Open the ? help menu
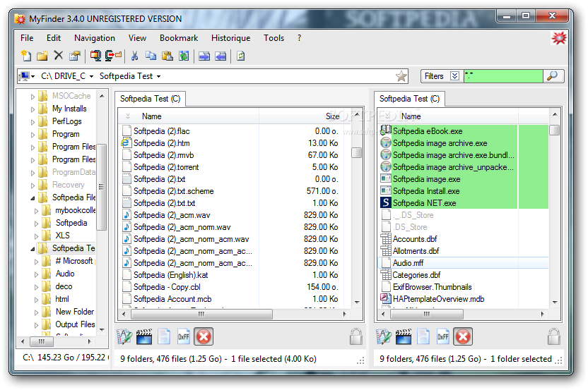 [299, 38]
